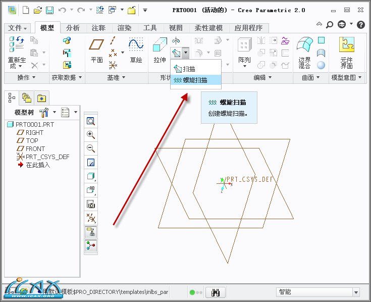Click the Boundary Blend (边界混合) tool
Viewport: 371px width, 302px height.
click(x=304, y=53)
